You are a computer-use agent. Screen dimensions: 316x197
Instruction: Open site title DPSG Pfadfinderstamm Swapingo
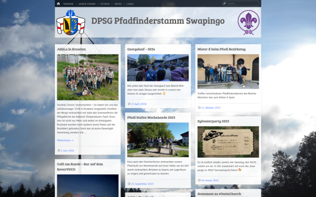pos(158,20)
